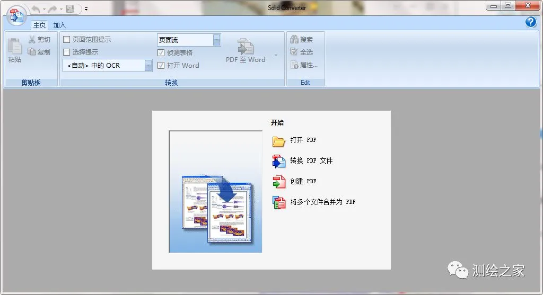543x295 pixels.
Task: Click the document conversion preview image
Action: click(215, 192)
